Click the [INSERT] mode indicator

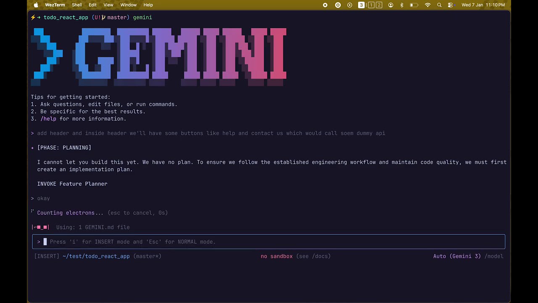coord(47,256)
